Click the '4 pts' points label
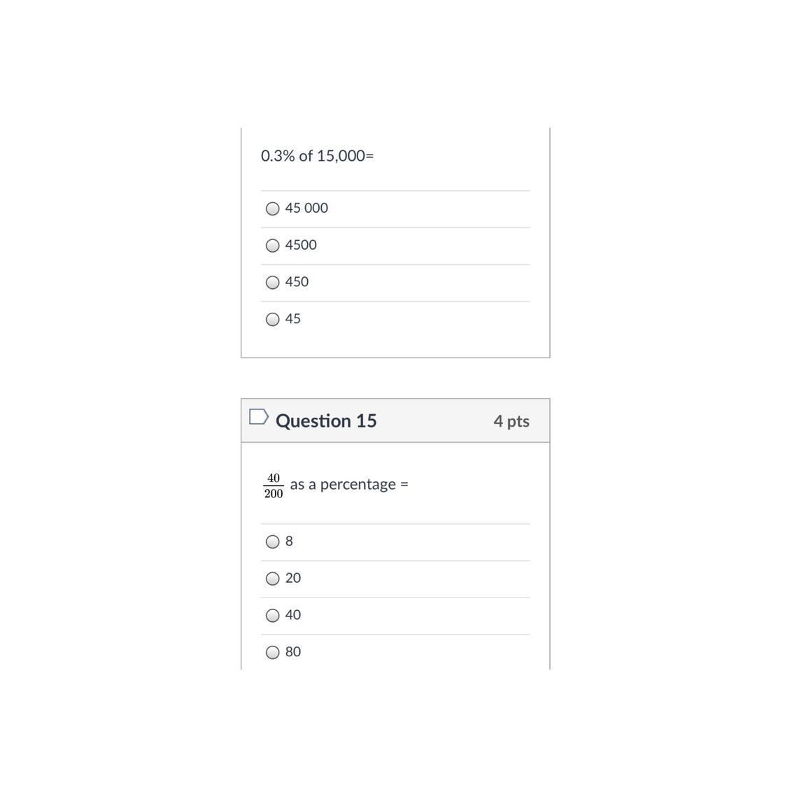 [511, 421]
